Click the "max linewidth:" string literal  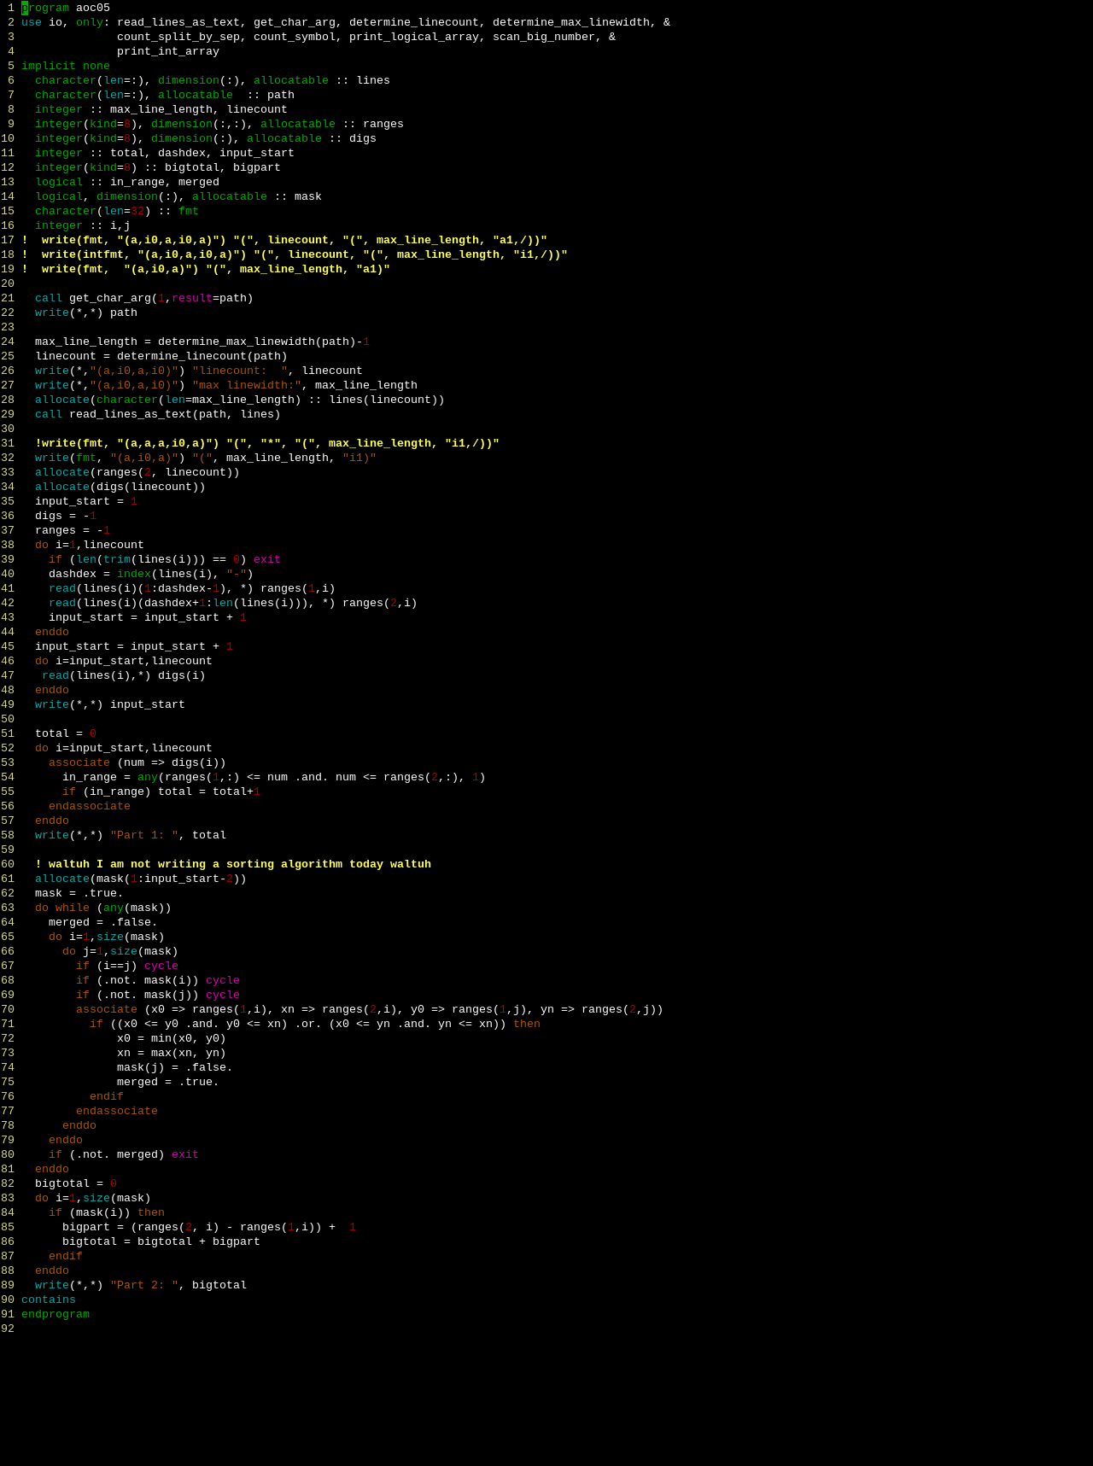click(247, 385)
